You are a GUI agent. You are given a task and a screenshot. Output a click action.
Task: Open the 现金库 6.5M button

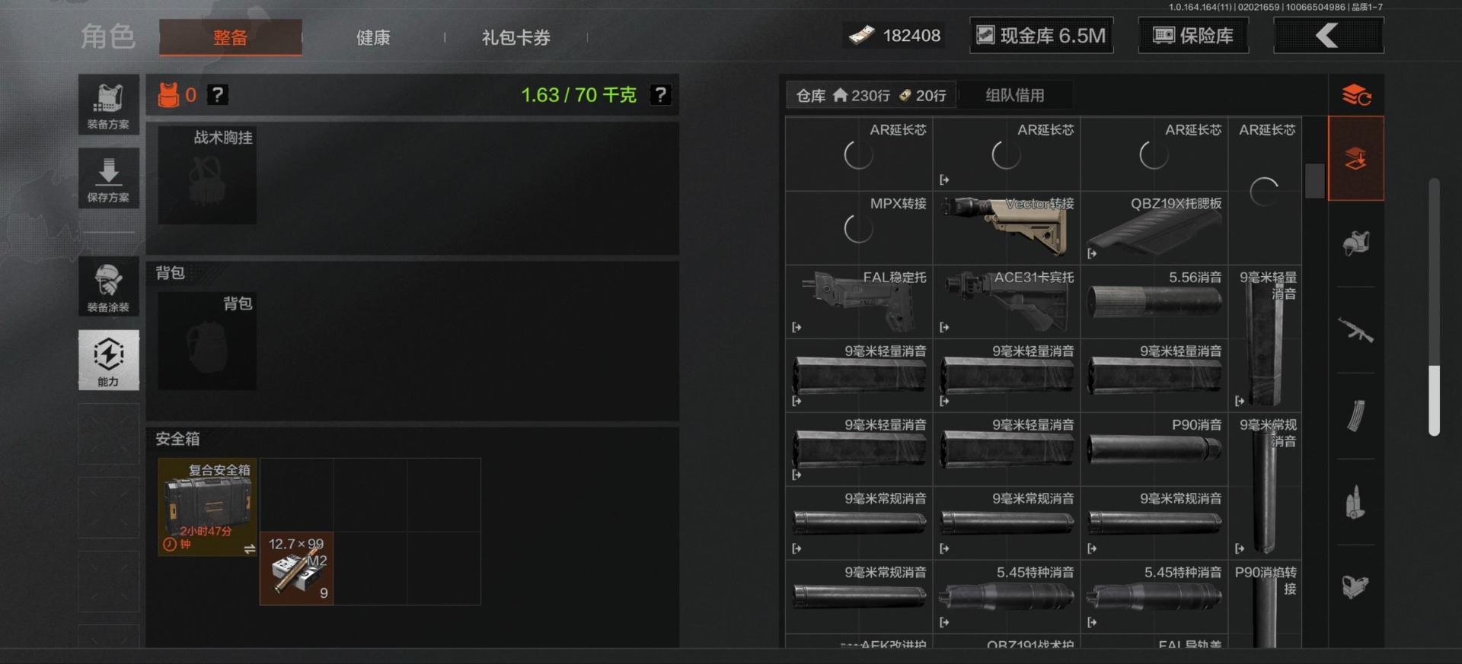pyautogui.click(x=1041, y=36)
